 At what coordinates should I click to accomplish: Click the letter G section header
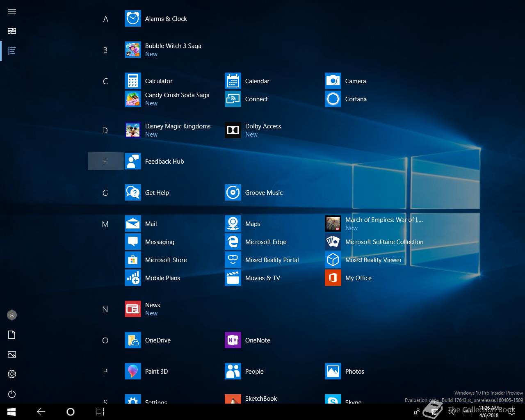[105, 193]
